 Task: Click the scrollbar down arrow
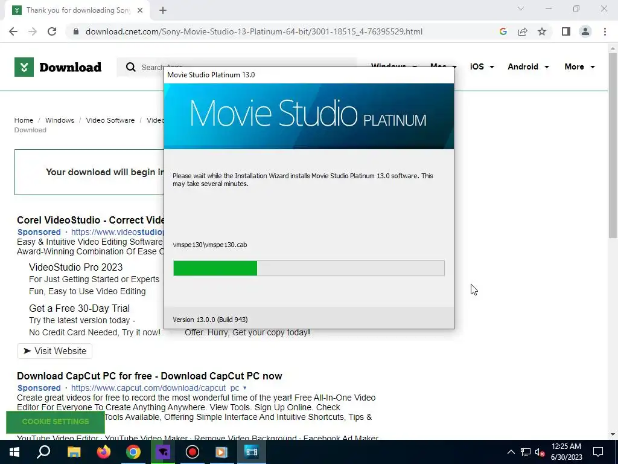click(x=613, y=434)
